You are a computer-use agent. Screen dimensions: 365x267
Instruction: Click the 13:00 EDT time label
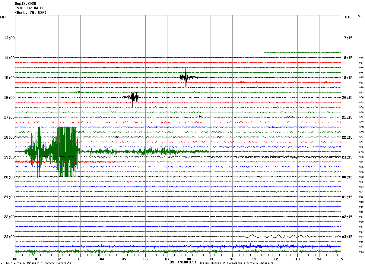[x=9, y=38]
